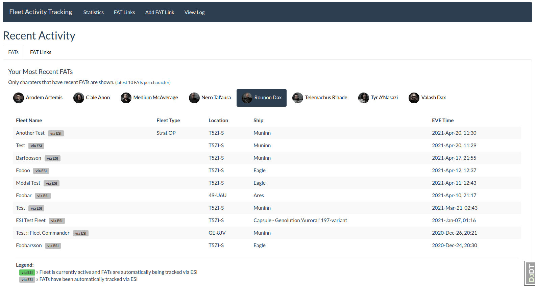Click Arodem Artemis character portrait
Viewport: 535px width, 286px height.
19,98
